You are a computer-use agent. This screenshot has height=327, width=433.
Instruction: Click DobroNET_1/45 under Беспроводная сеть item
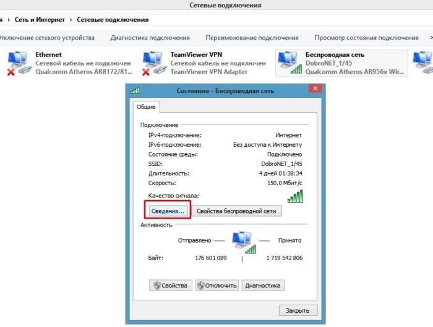328,63
